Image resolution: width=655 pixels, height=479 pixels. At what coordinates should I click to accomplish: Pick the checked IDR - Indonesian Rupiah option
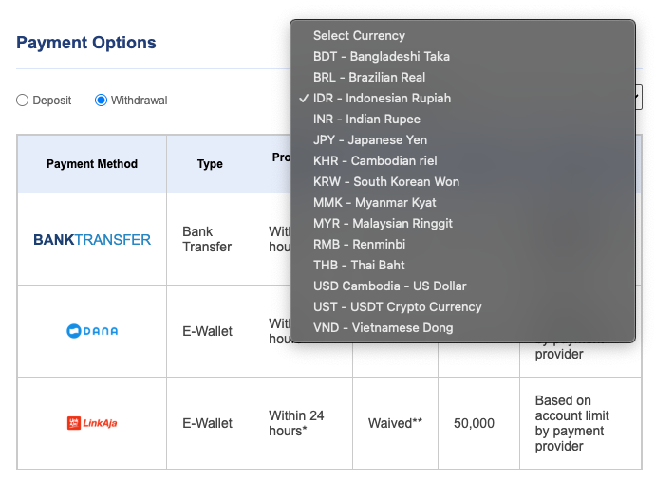(x=382, y=99)
